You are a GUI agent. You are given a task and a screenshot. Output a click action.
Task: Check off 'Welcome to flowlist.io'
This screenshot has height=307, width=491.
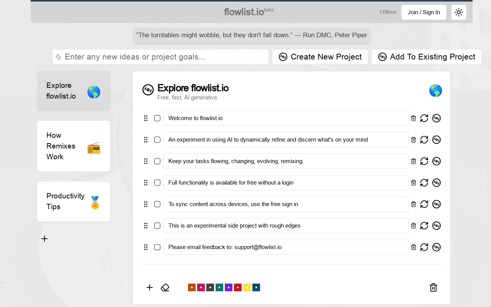tap(157, 118)
